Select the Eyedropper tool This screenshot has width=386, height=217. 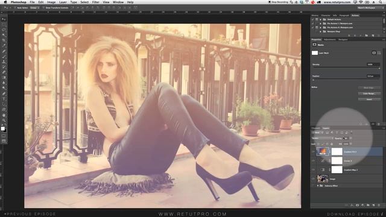(x=4, y=45)
